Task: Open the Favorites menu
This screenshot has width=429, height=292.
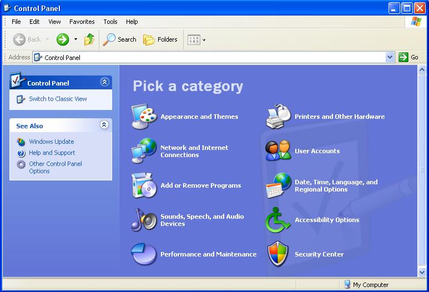Action: pyautogui.click(x=82, y=22)
